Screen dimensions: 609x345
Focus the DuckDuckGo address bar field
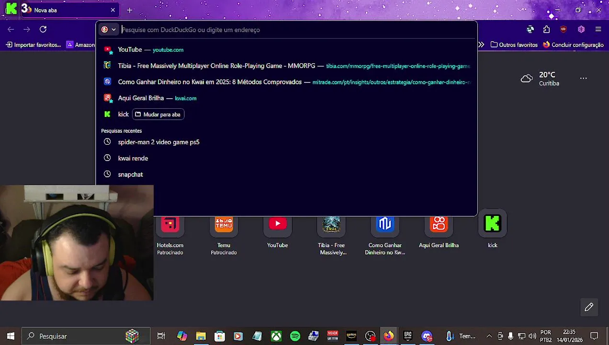point(297,30)
